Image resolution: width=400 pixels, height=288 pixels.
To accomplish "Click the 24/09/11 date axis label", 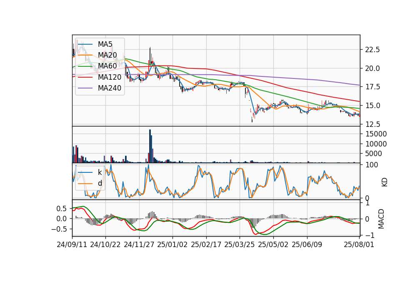I will [x=72, y=245].
